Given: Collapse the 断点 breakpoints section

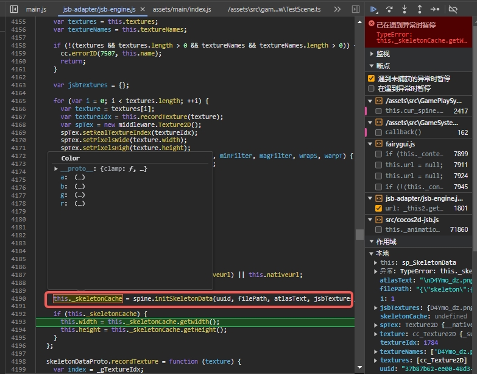Looking at the screenshot, I should 384,66.
